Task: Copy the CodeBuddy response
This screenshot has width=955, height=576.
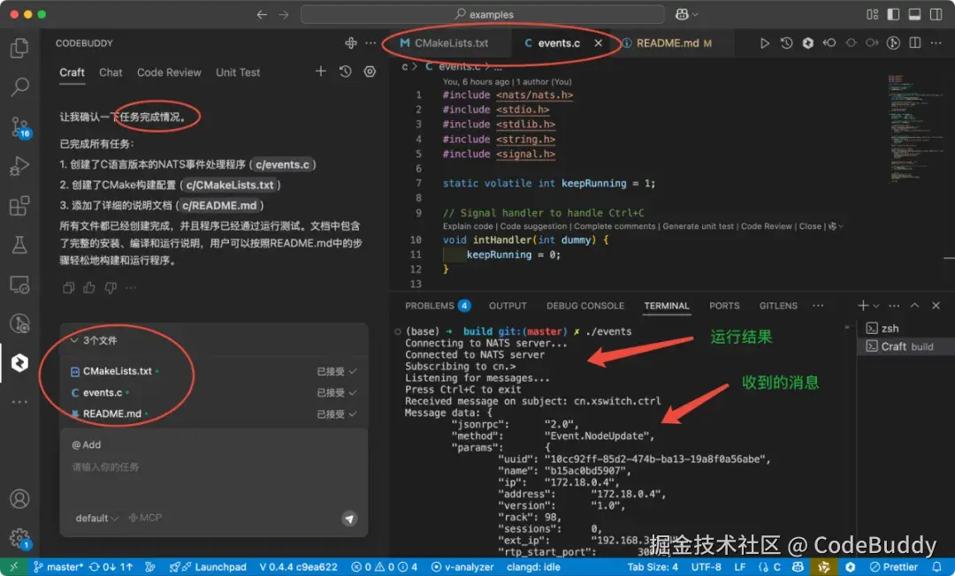Action: coord(68,288)
